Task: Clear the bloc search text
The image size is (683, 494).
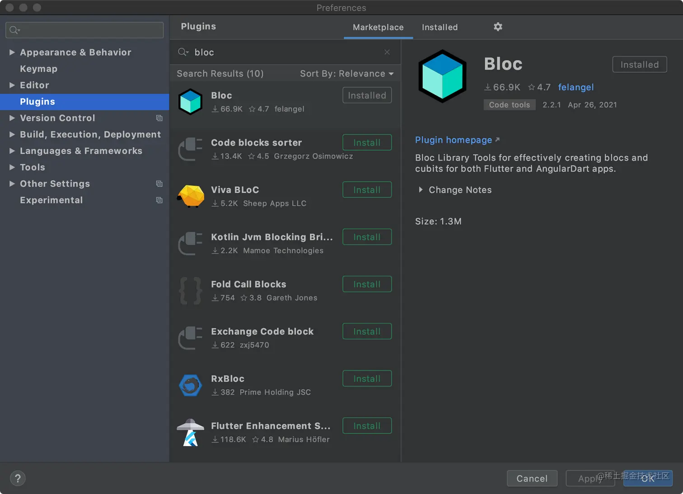Action: 387,52
